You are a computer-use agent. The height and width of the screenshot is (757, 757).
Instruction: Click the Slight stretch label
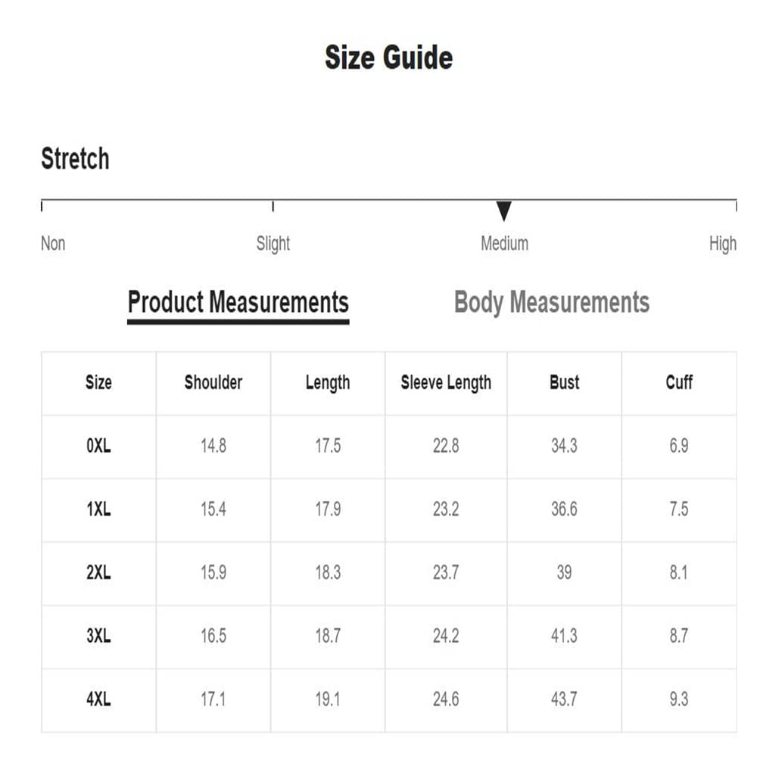273,244
